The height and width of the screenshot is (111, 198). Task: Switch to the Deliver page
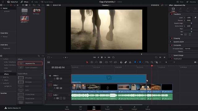point(148,108)
